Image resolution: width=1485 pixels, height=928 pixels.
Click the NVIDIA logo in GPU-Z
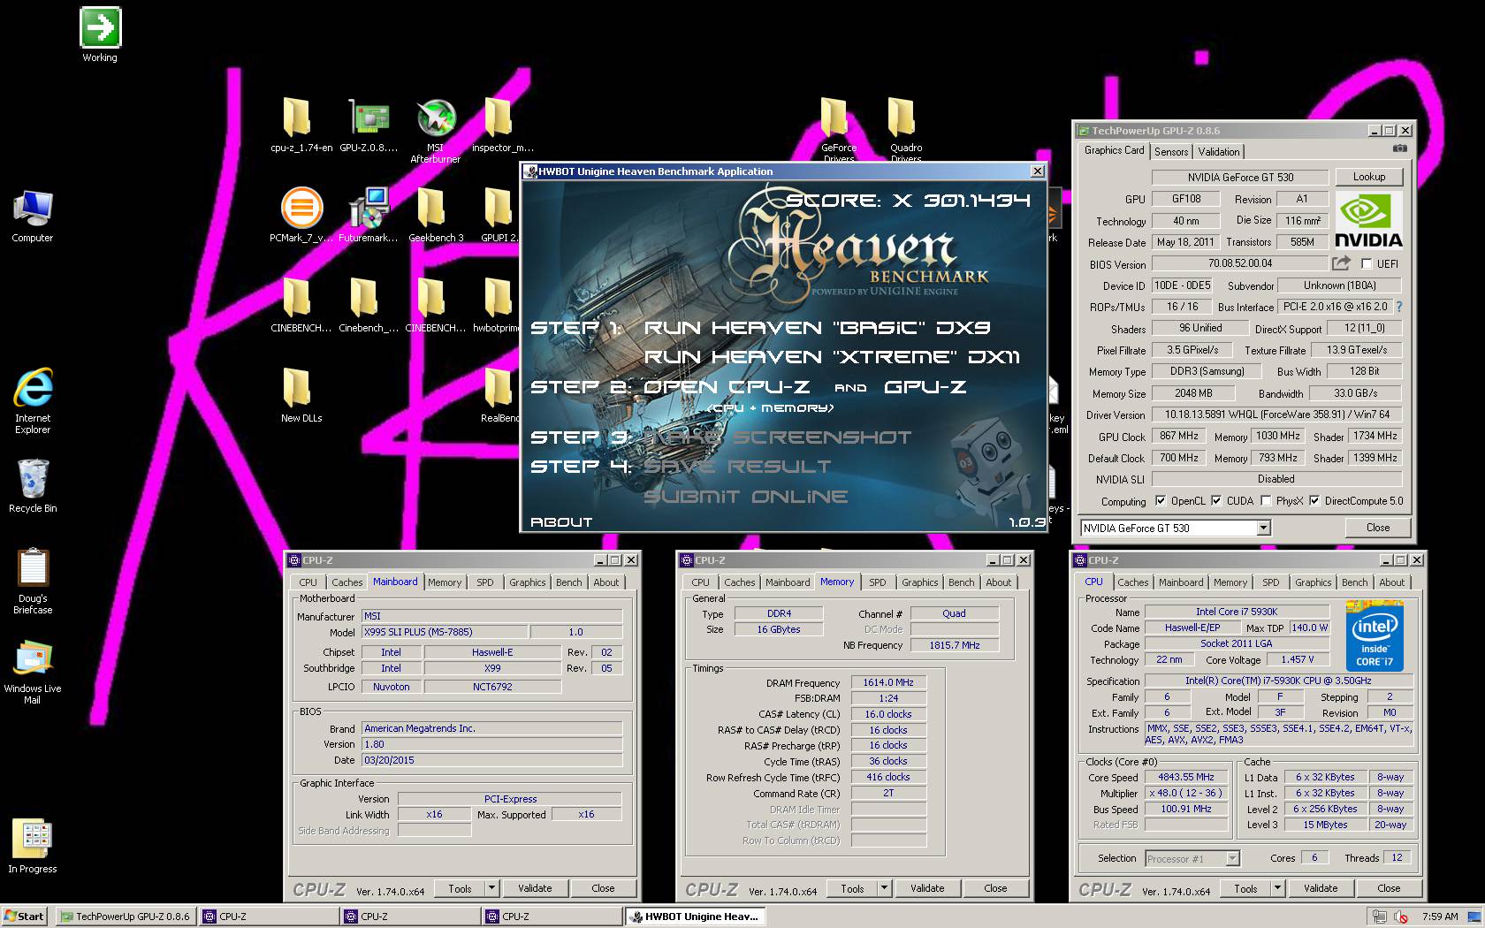coord(1368,220)
